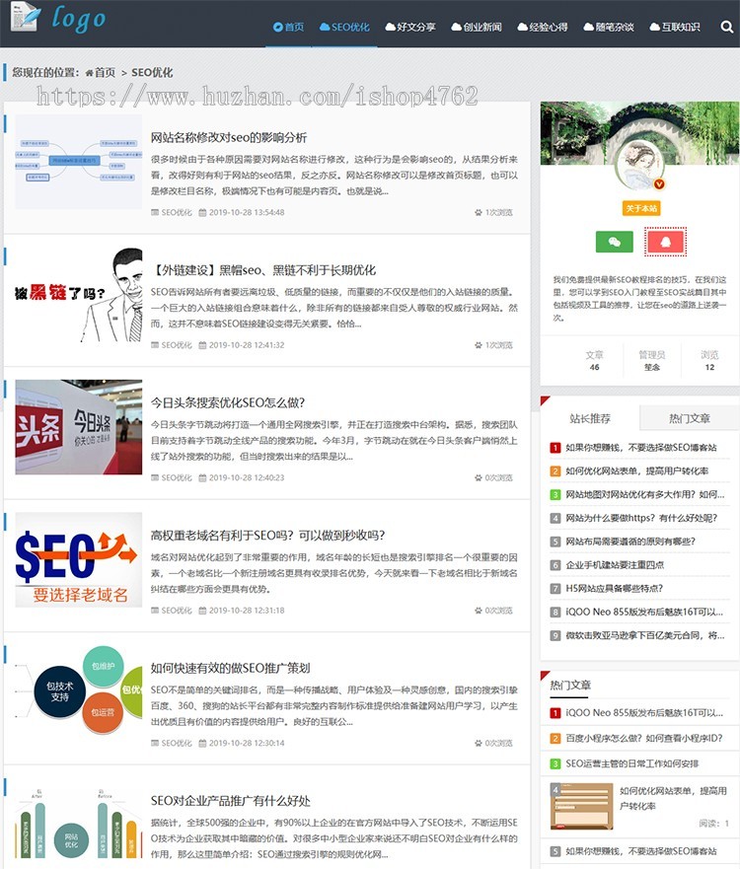The width and height of the screenshot is (740, 869).
Task: Open the 好文分享 navigation menu item
Action: coord(409,27)
